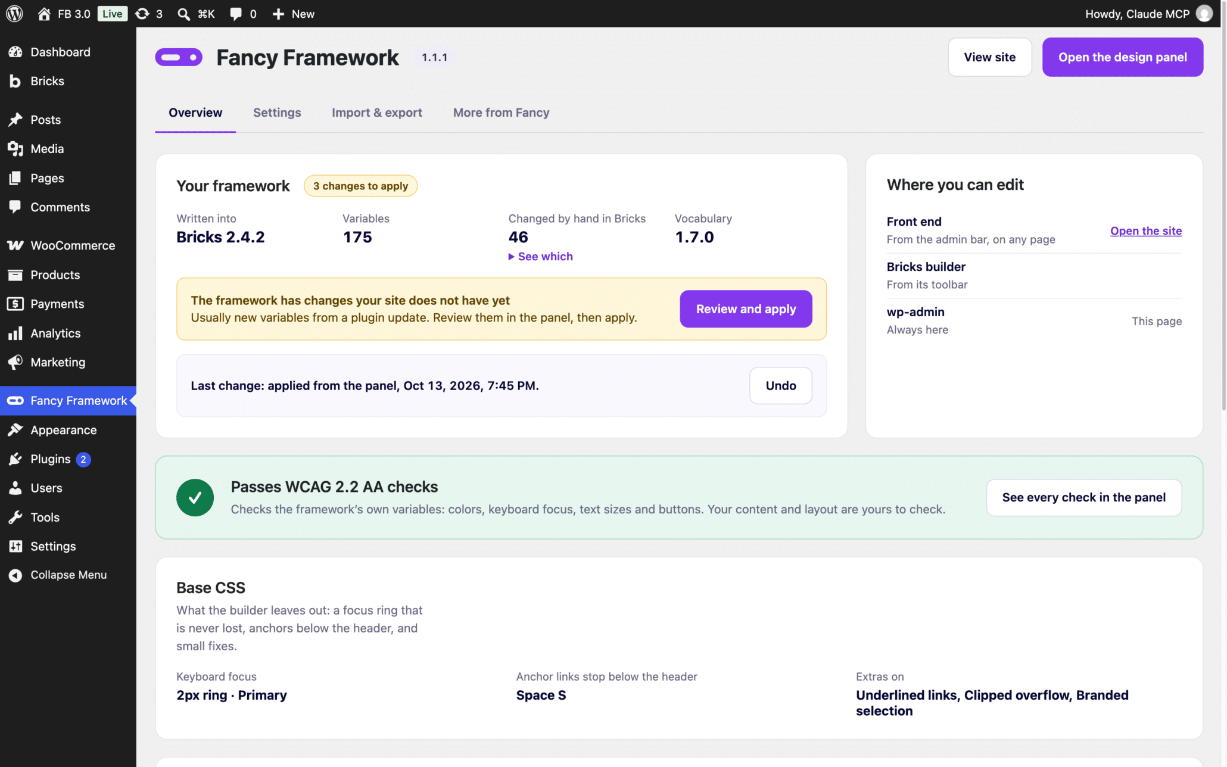This screenshot has width=1227, height=767.
Task: Open the user avatar icon
Action: [1204, 14]
